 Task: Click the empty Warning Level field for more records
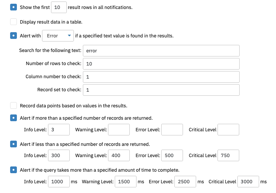(119, 130)
